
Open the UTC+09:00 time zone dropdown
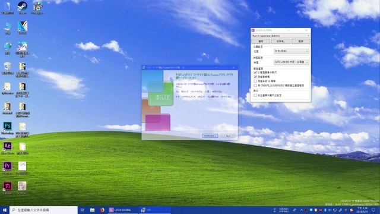(x=291, y=62)
